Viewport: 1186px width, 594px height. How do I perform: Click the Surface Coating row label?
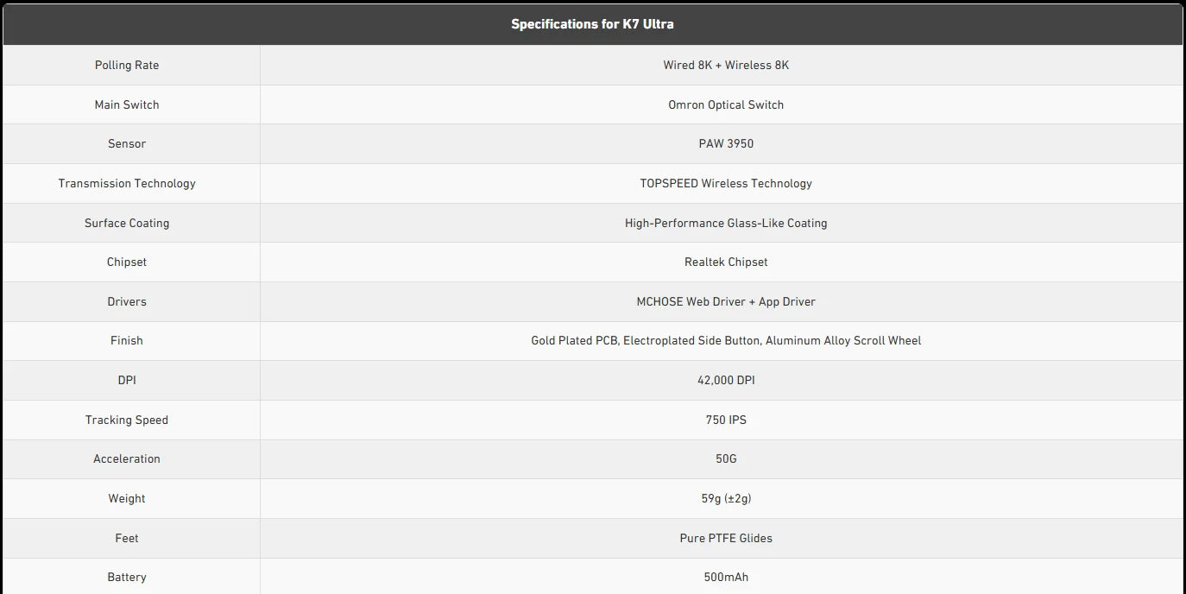pyautogui.click(x=127, y=223)
